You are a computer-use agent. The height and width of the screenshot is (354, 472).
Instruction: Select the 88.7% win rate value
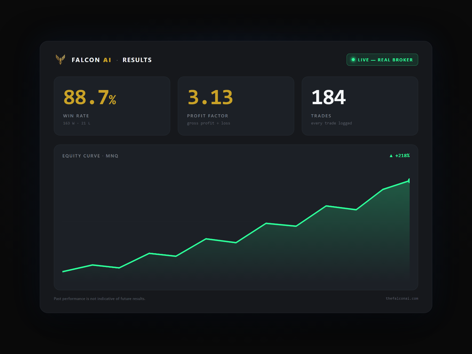tap(90, 97)
